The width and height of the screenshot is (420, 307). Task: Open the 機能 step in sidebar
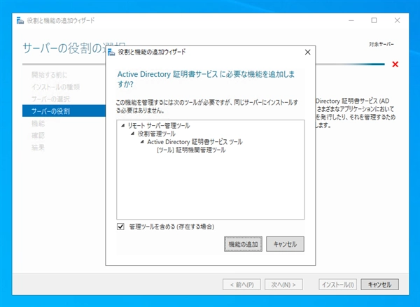[x=38, y=123]
